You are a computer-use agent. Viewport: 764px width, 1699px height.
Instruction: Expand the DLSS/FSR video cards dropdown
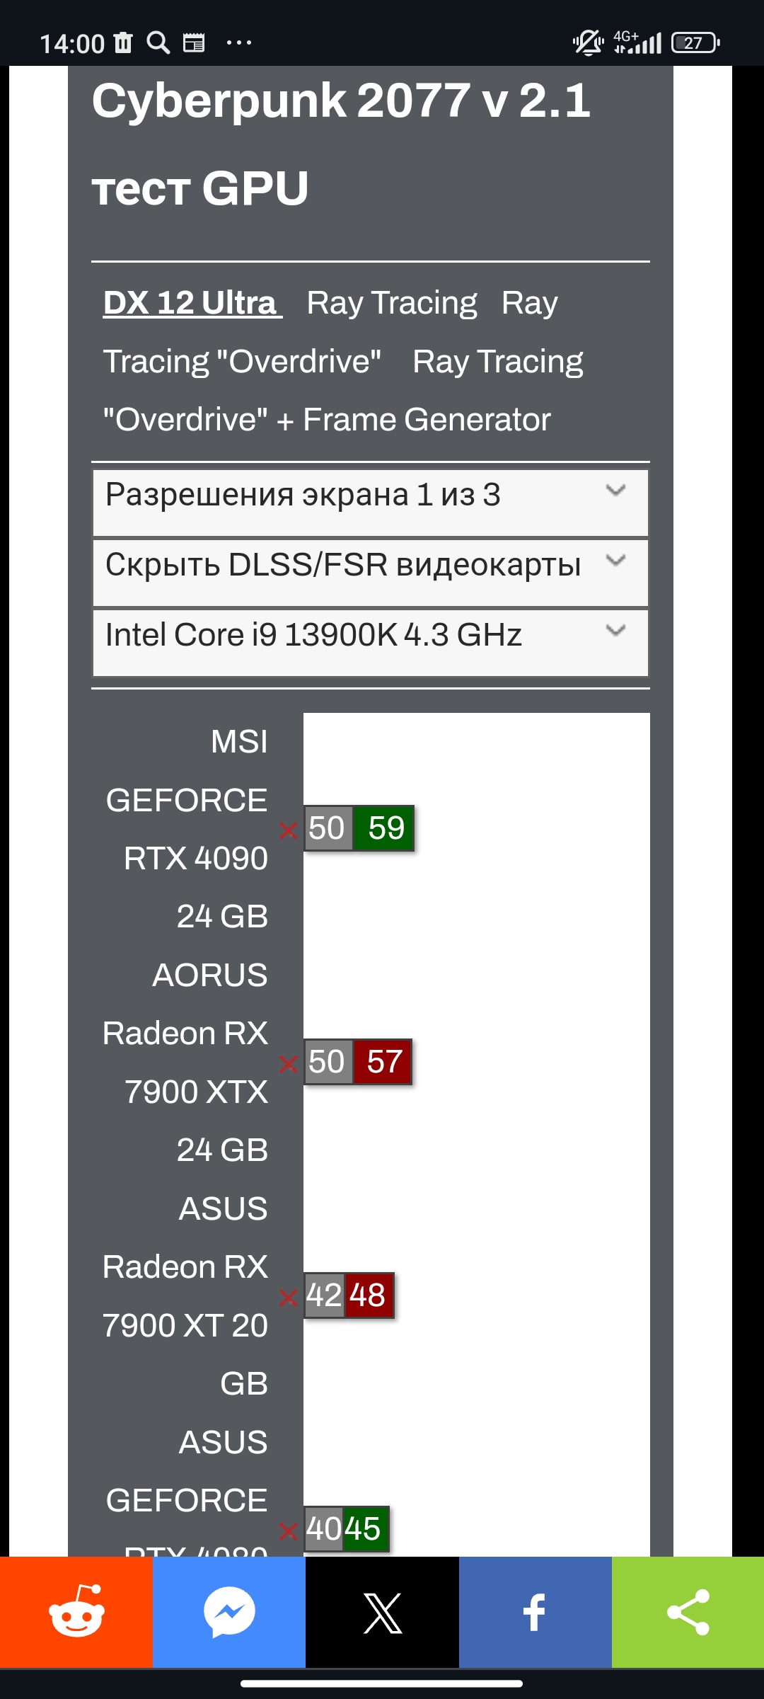370,572
